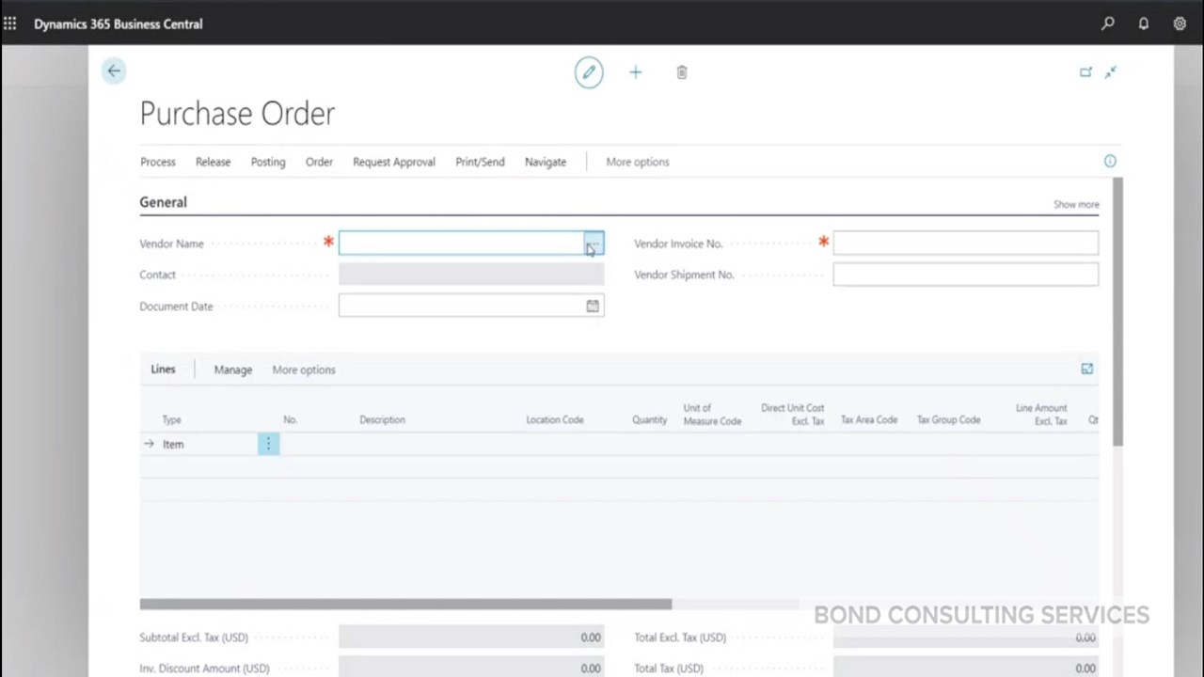Open the Release menu
1204x677 pixels.
[x=213, y=162]
